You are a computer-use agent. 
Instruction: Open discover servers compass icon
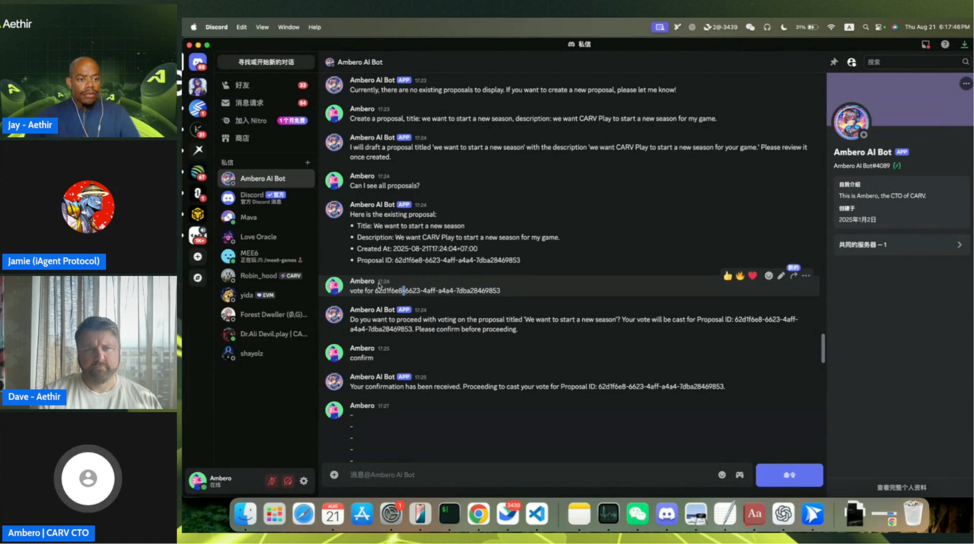coord(197,277)
